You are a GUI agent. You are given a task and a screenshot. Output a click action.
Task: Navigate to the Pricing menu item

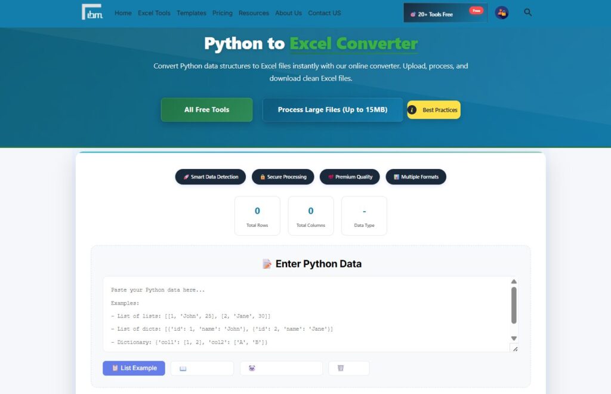click(222, 13)
